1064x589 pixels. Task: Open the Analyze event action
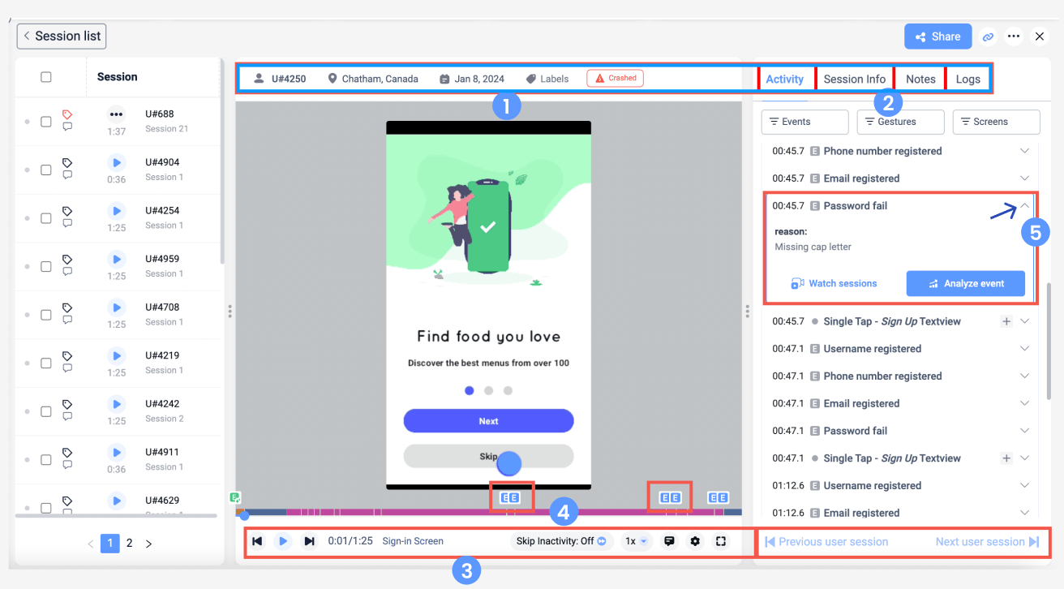coord(965,283)
